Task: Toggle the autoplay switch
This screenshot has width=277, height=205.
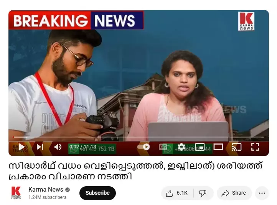Action: click(x=143, y=147)
